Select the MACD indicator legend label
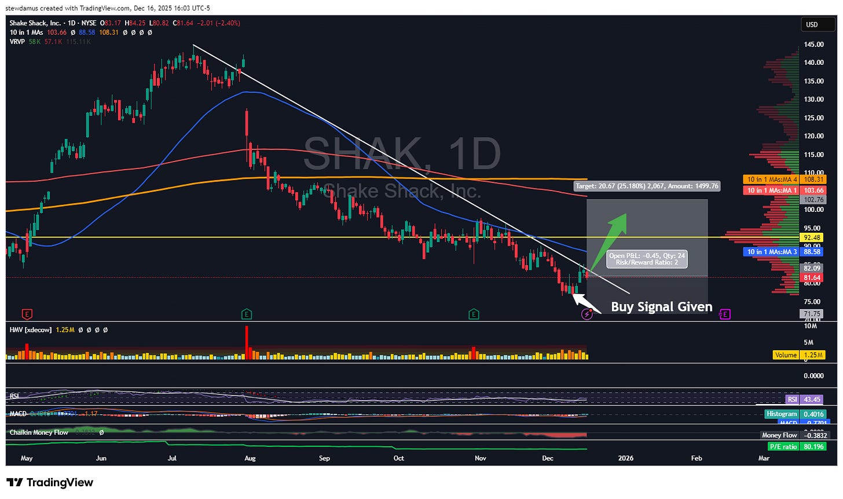 coord(18,414)
